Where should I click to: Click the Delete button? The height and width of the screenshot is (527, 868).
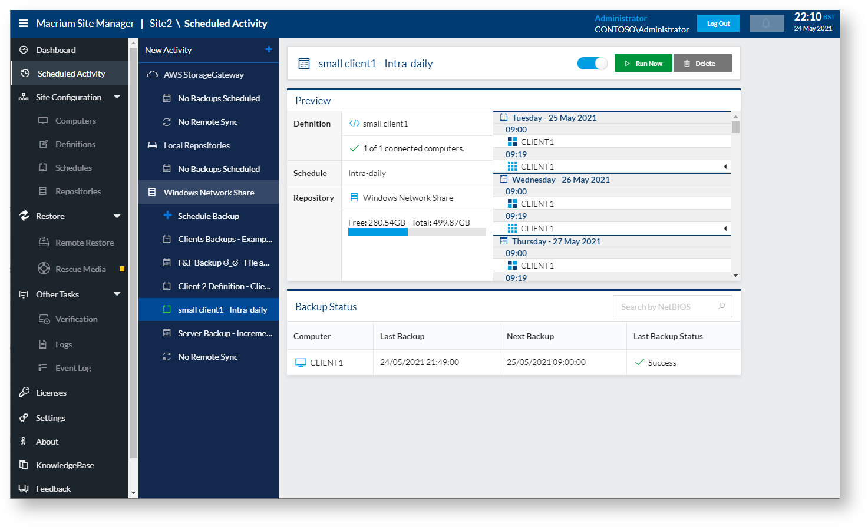click(702, 63)
